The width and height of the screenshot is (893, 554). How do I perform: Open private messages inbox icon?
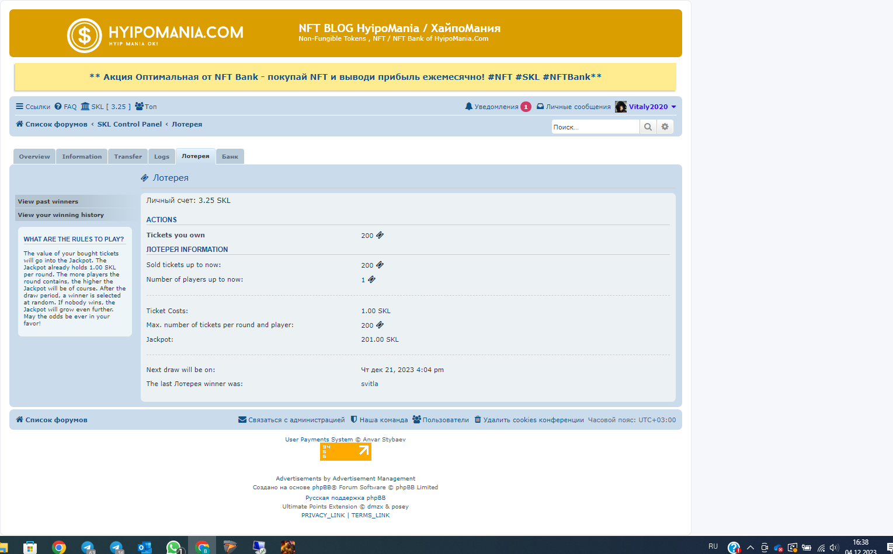[540, 107]
